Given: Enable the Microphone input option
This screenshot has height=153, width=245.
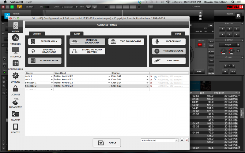Looking at the screenshot, I should 169,41.
